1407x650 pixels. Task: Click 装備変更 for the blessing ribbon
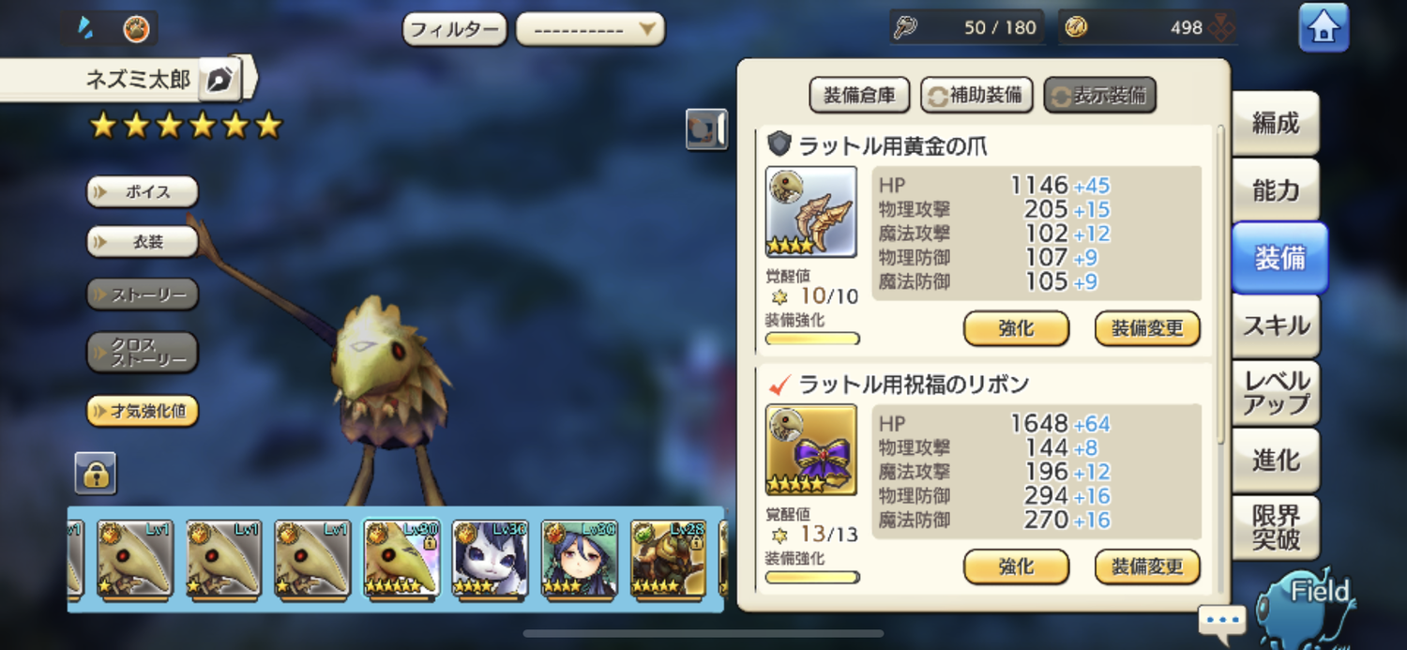1147,567
